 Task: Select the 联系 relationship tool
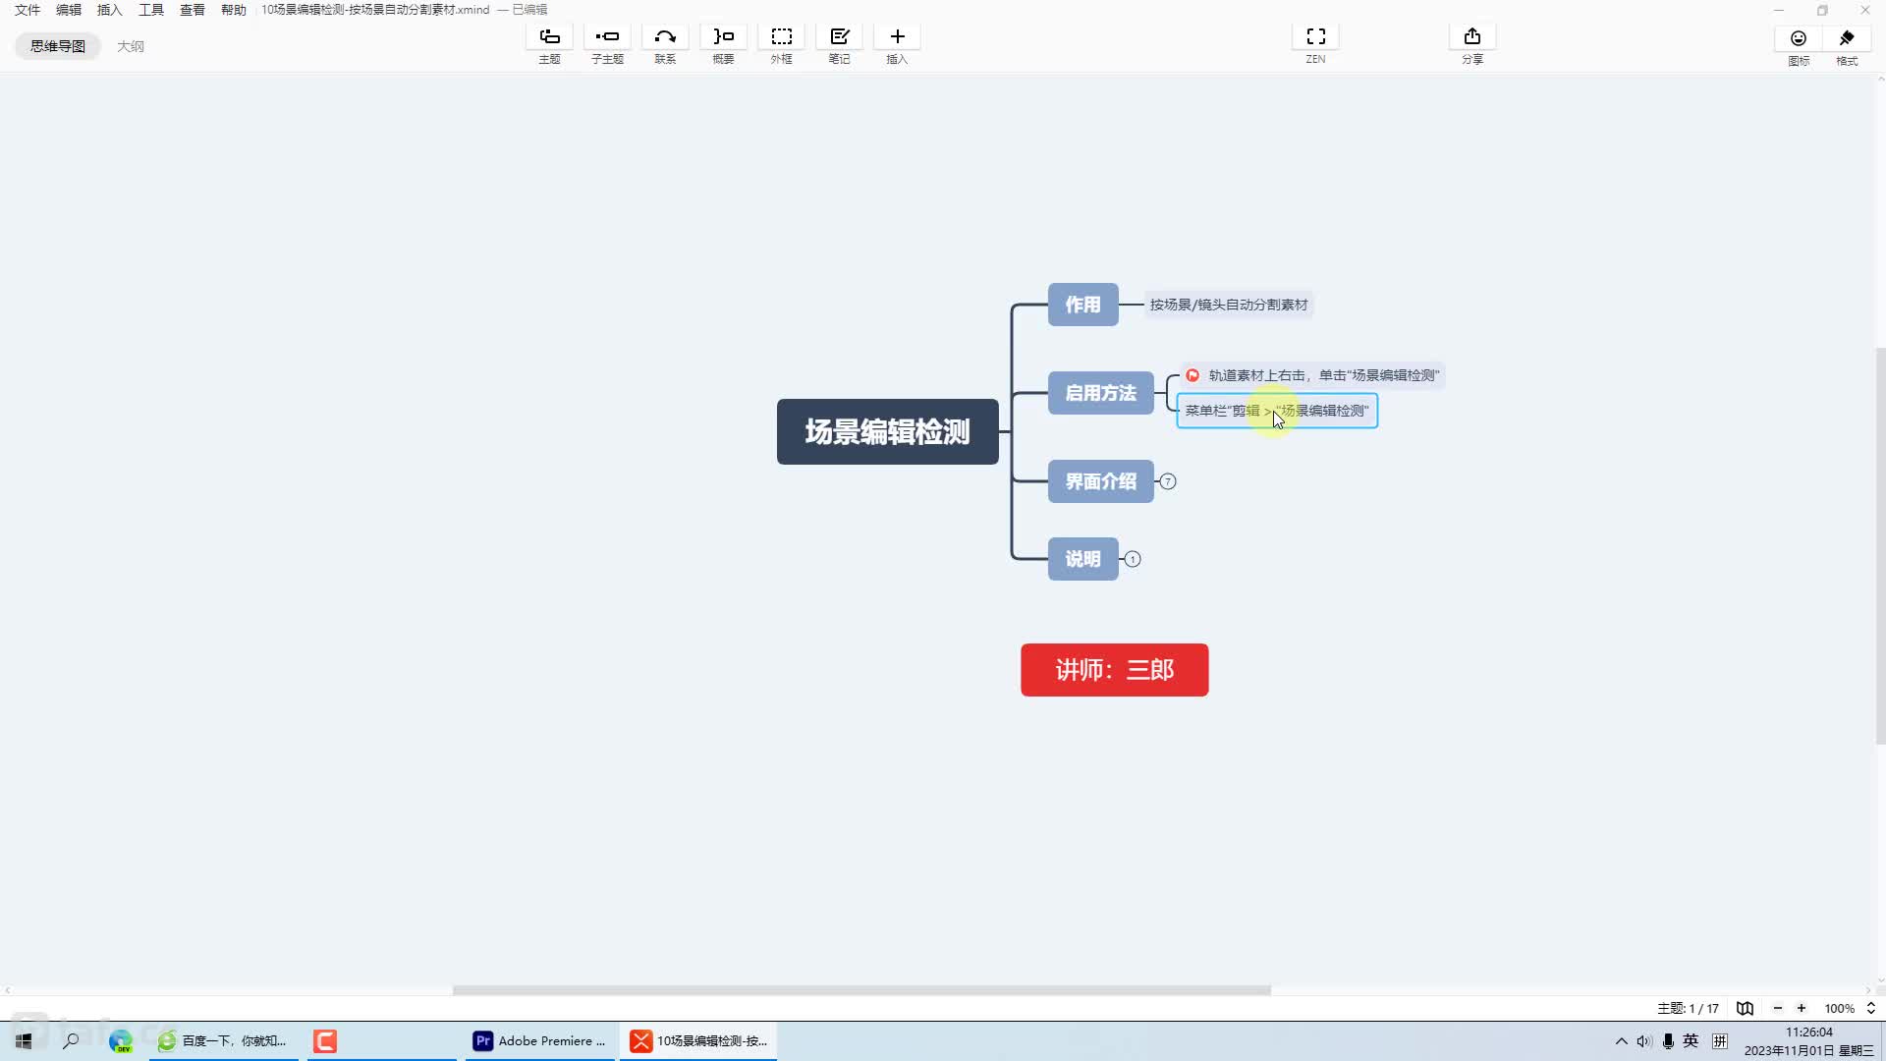click(665, 37)
